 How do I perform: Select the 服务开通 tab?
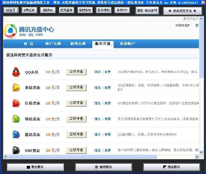pyautogui.click(x=103, y=44)
